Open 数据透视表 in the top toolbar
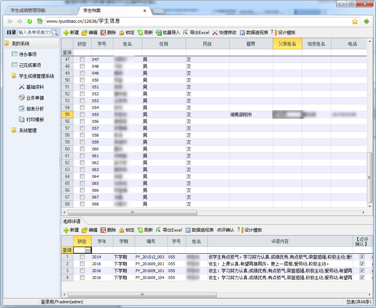 (254, 33)
